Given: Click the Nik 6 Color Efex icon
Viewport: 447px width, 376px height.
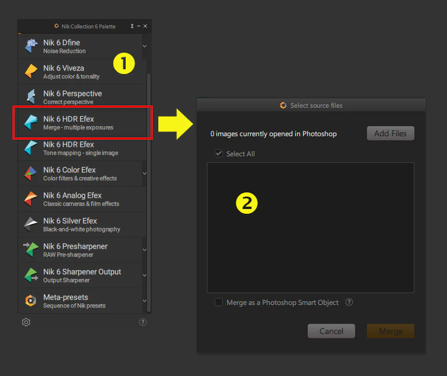Looking at the screenshot, I should point(31,173).
